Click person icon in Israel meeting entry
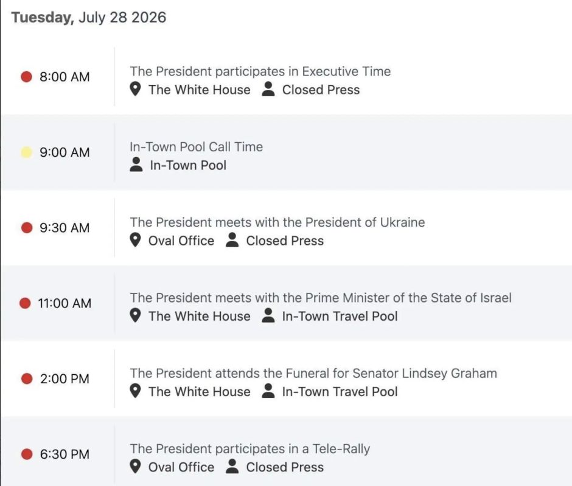 268,315
